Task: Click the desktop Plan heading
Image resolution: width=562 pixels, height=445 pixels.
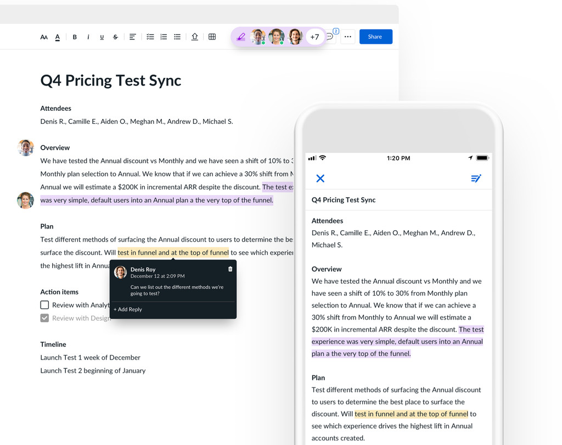Action: pyautogui.click(x=47, y=226)
